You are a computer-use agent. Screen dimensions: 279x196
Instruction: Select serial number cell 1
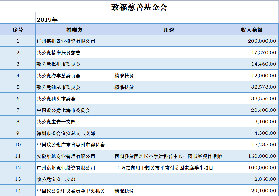coord(18,41)
